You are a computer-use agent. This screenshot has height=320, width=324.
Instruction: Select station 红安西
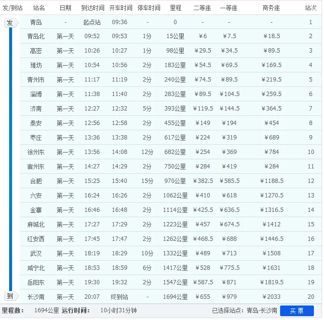[x=36, y=239]
